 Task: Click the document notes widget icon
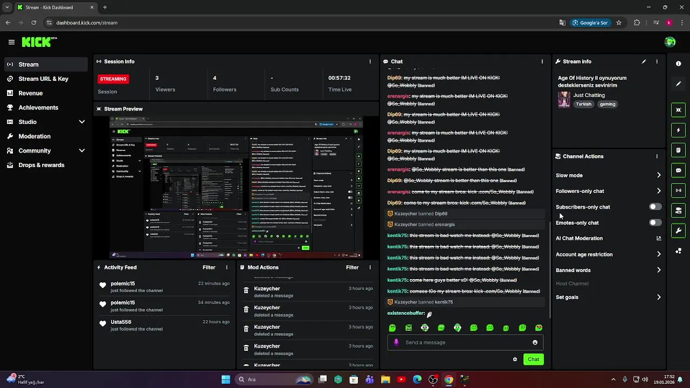tap(678, 150)
